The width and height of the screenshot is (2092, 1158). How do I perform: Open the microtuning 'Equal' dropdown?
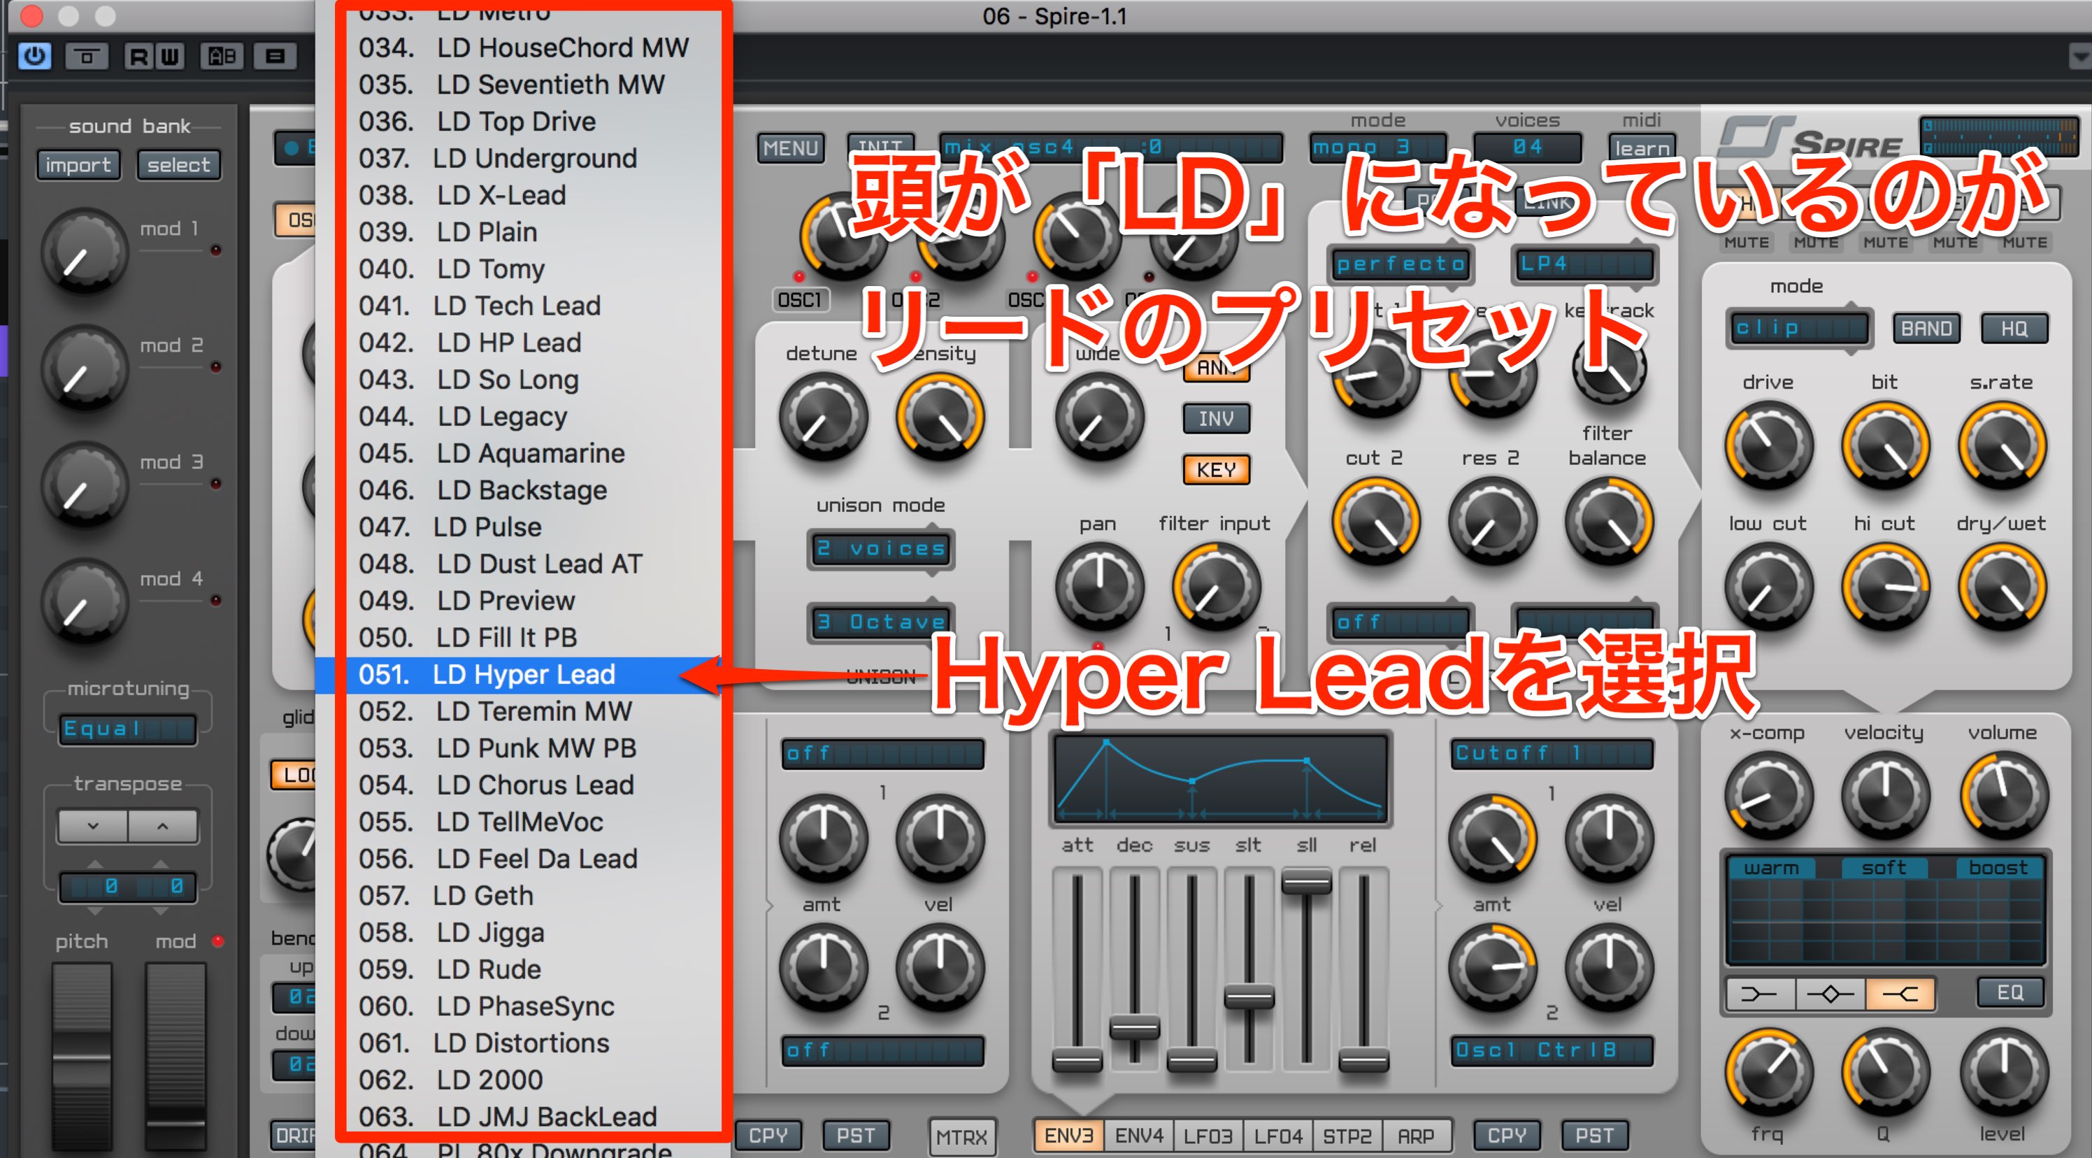127,729
